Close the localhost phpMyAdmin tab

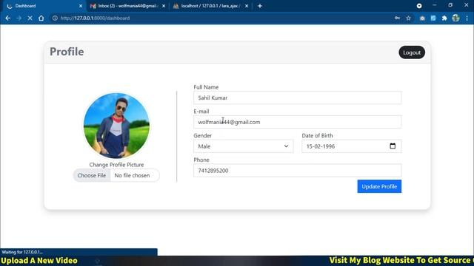pyautogui.click(x=247, y=6)
